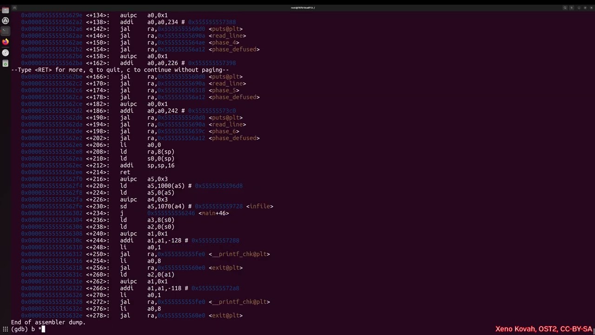Viewport: 595px width, 335px height.
Task: Add a new terminal tab
Action: tap(14, 7)
